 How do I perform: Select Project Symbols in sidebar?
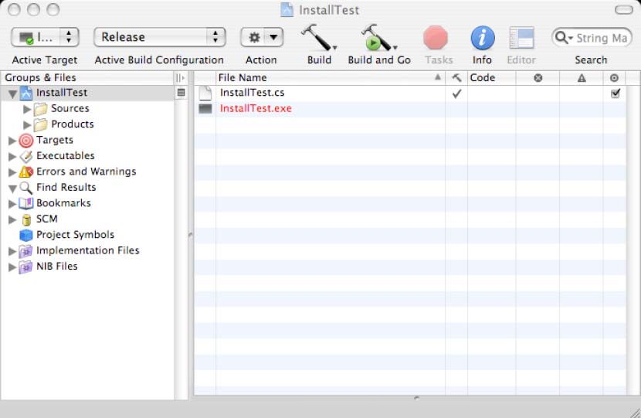click(x=67, y=235)
